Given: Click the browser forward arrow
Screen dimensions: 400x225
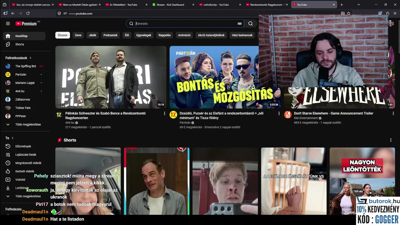Looking at the screenshot, I should pyautogui.click(x=20, y=13).
